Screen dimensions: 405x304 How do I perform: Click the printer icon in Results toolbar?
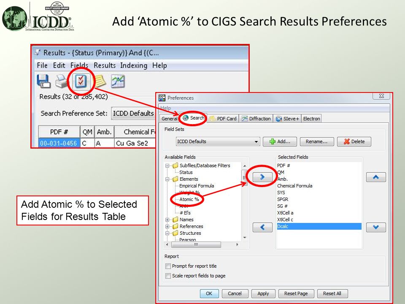click(x=61, y=81)
